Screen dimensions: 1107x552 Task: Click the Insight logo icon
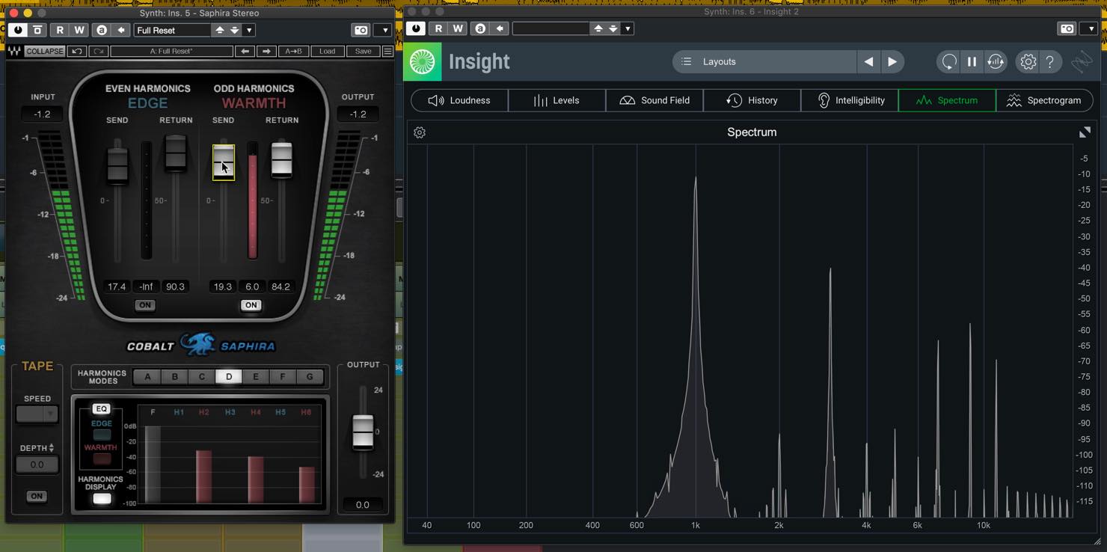click(423, 62)
